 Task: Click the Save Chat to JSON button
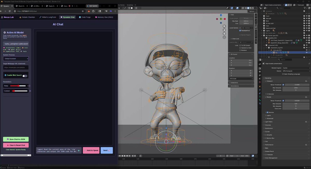[16, 139]
